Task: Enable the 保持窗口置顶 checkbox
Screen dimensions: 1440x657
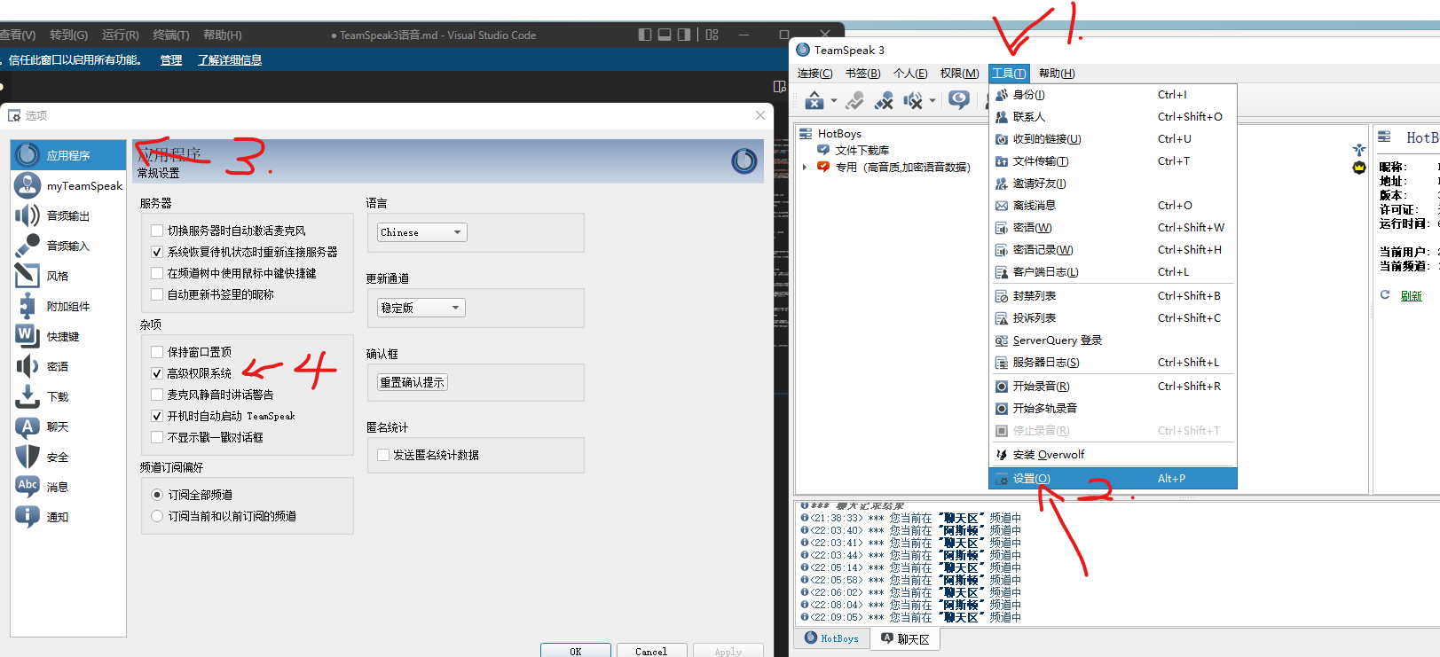Action: point(157,352)
